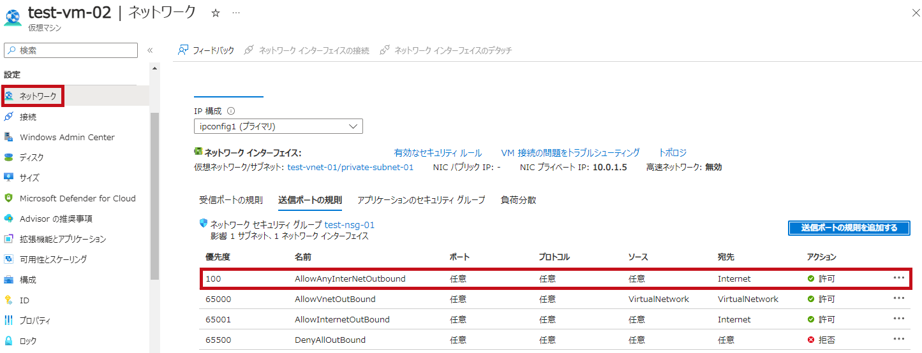Click the favorite star icon beside the title
The width and height of the screenshot is (922, 353).
216,13
